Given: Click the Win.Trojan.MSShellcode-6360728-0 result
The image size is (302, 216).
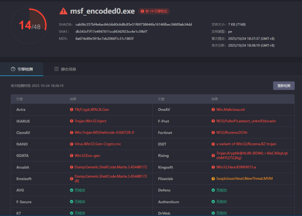Looking at the screenshot, I should [x=104, y=133].
